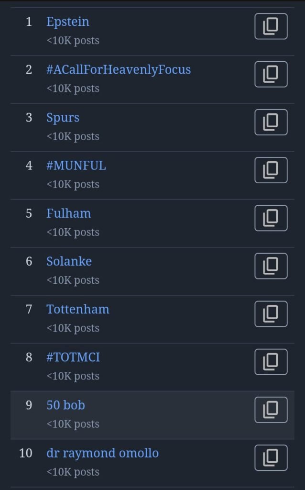Viewport: 305px width, 490px height.
Task: Copy the 50 bob trend
Action: (271, 410)
